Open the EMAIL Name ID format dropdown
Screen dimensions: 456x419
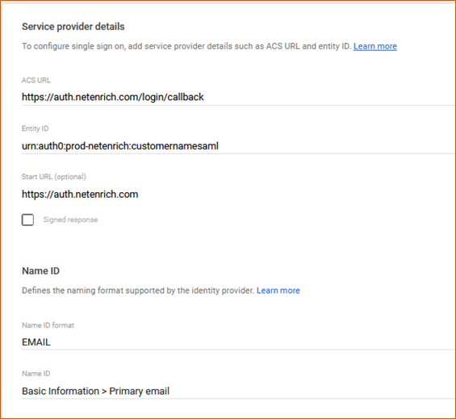(238, 342)
